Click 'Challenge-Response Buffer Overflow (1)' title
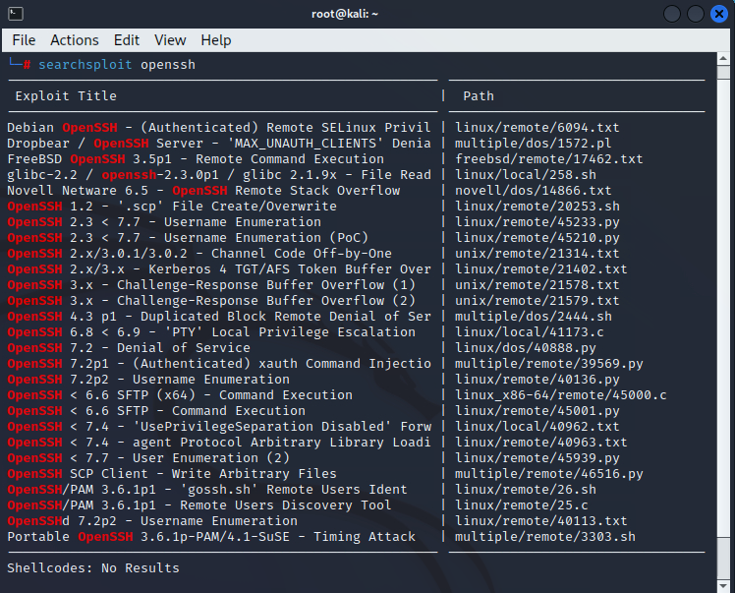The width and height of the screenshot is (735, 593). point(211,285)
